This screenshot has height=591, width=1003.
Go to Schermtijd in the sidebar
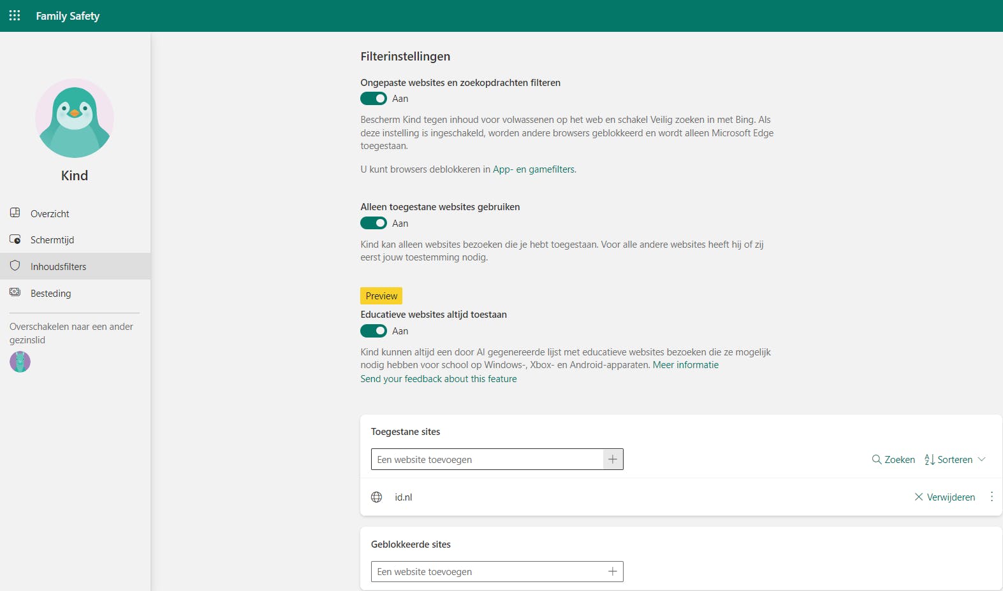point(52,240)
